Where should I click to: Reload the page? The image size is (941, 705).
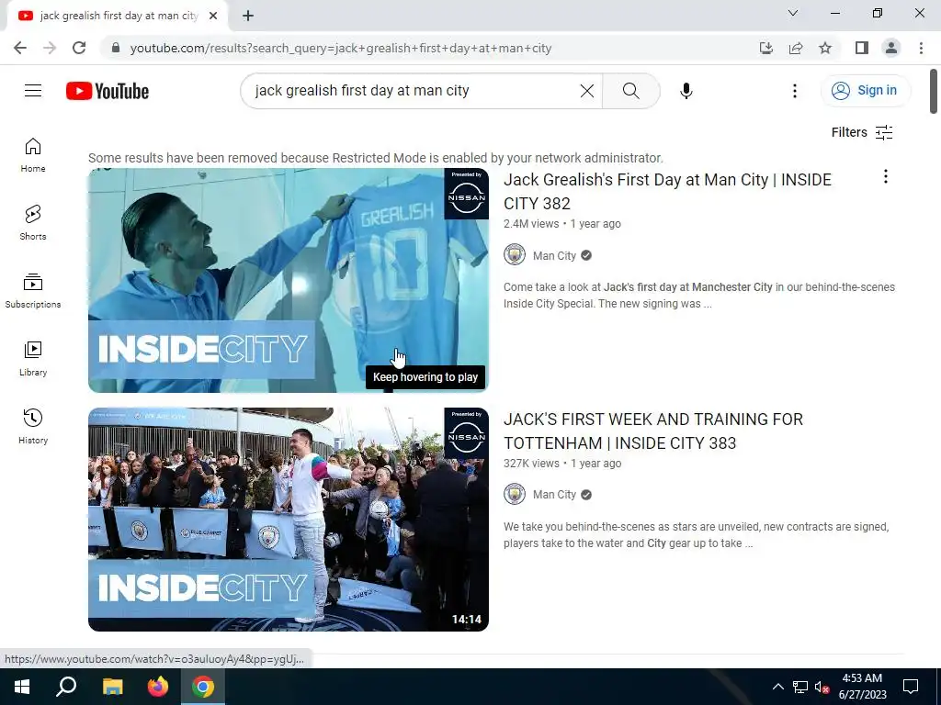click(x=79, y=48)
